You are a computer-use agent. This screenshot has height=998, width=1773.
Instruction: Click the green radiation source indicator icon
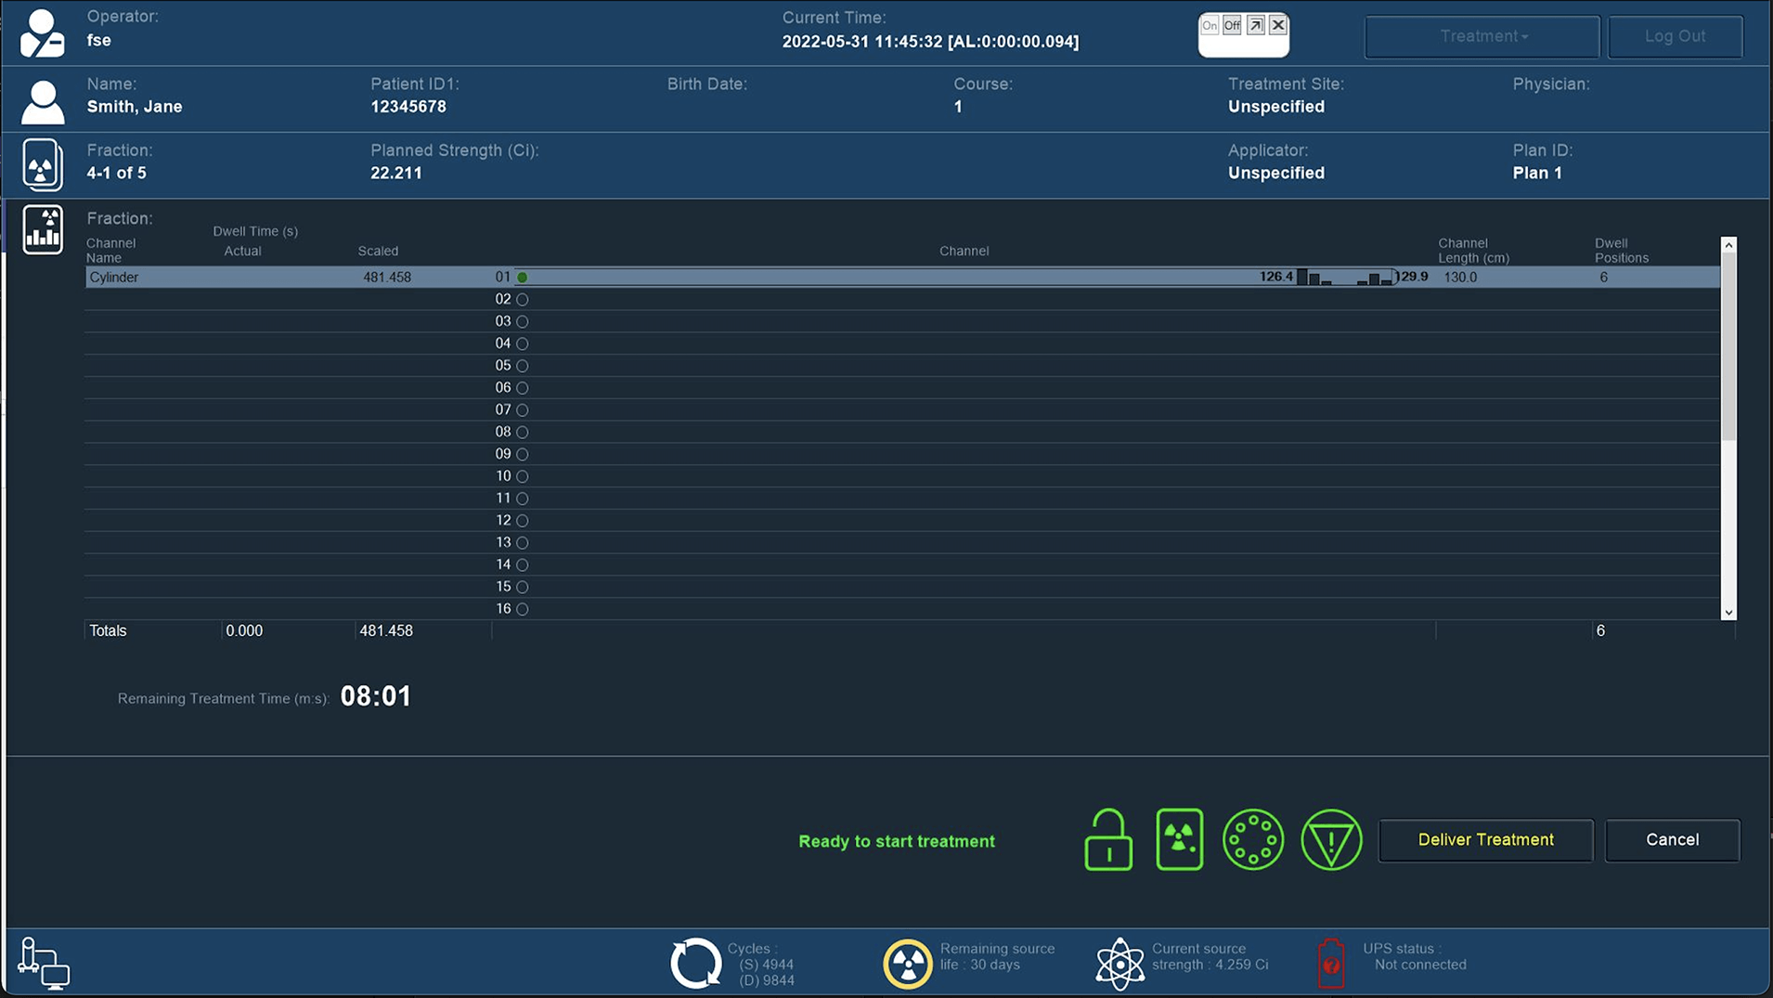pos(1180,839)
